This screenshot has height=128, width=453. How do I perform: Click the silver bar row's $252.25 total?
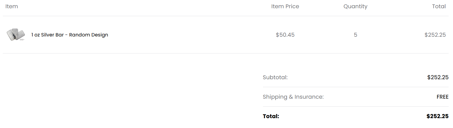[435, 35]
